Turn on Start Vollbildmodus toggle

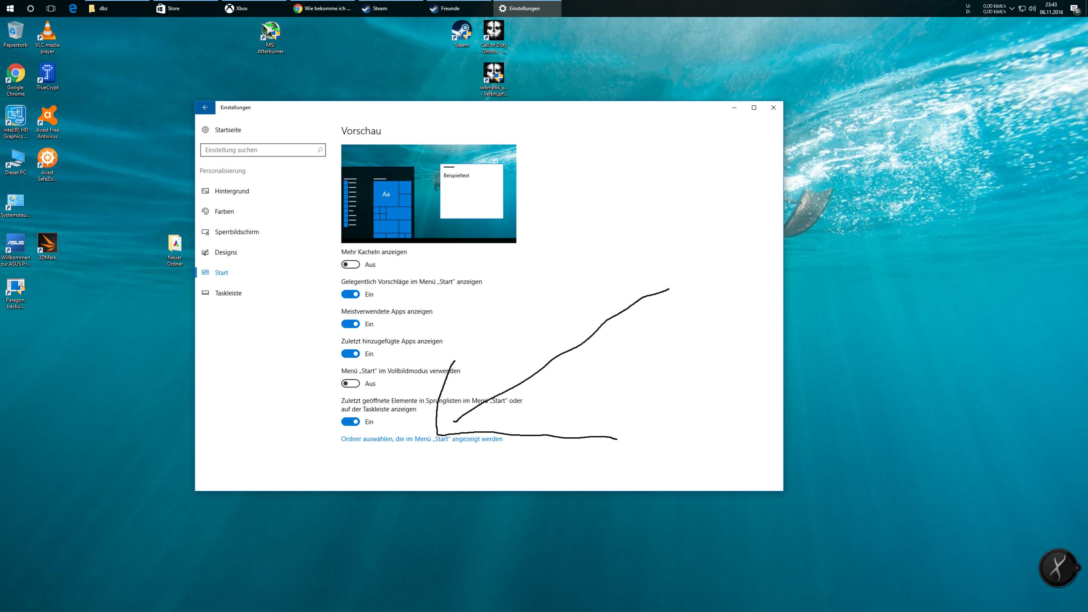tap(350, 384)
